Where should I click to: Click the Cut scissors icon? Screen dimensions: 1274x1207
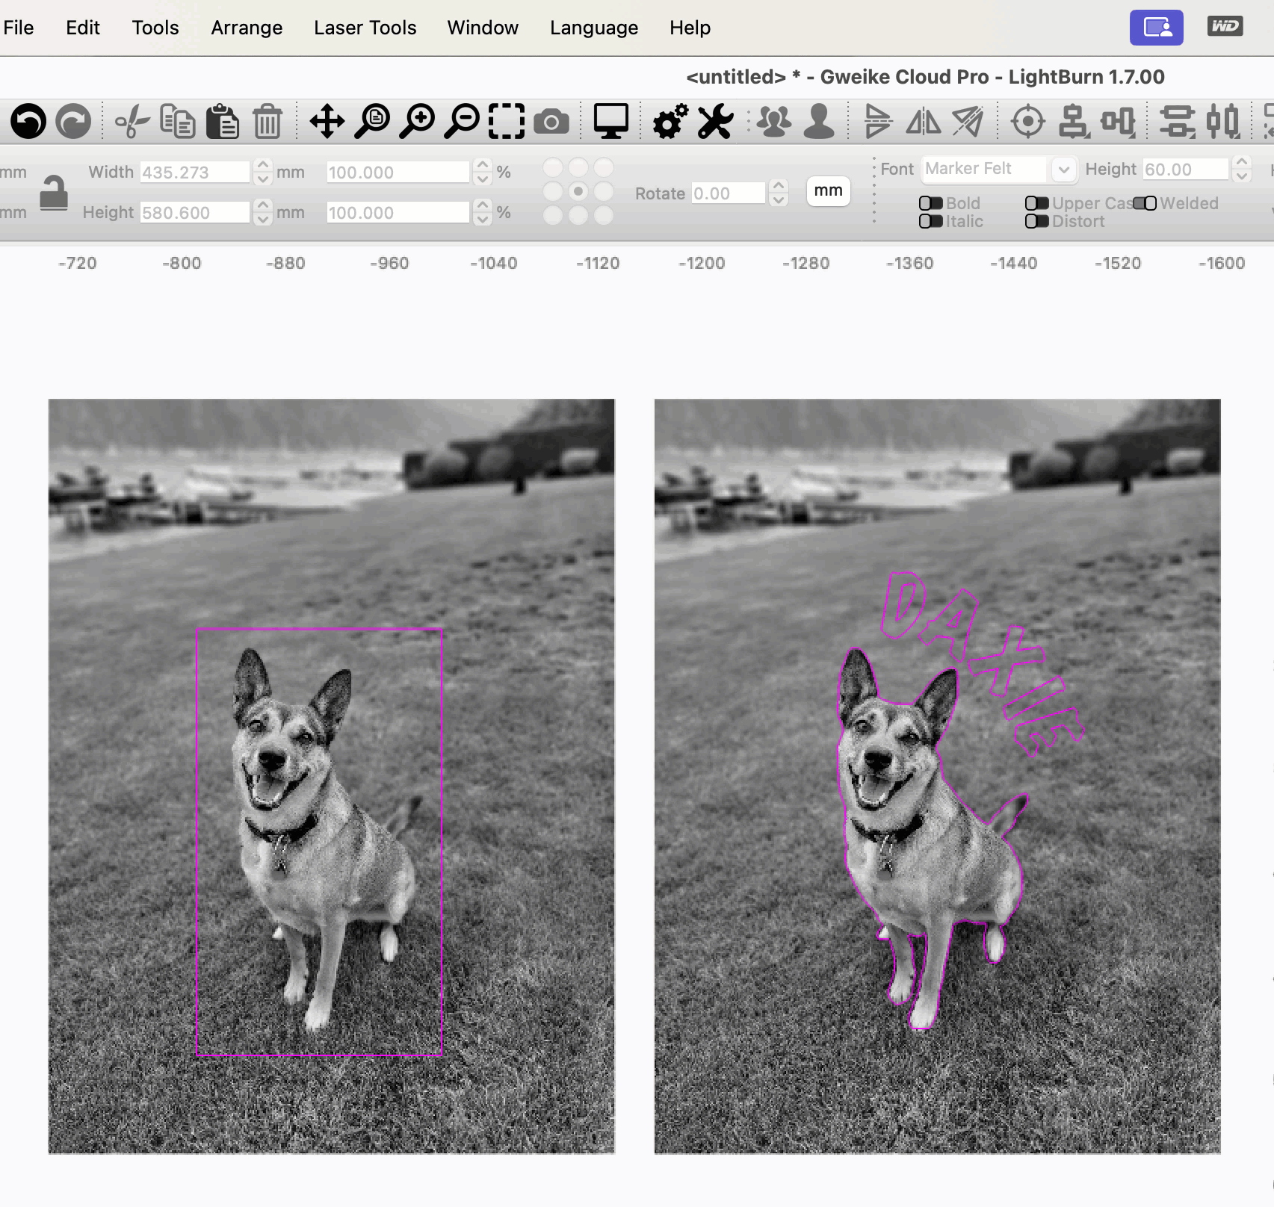[132, 121]
